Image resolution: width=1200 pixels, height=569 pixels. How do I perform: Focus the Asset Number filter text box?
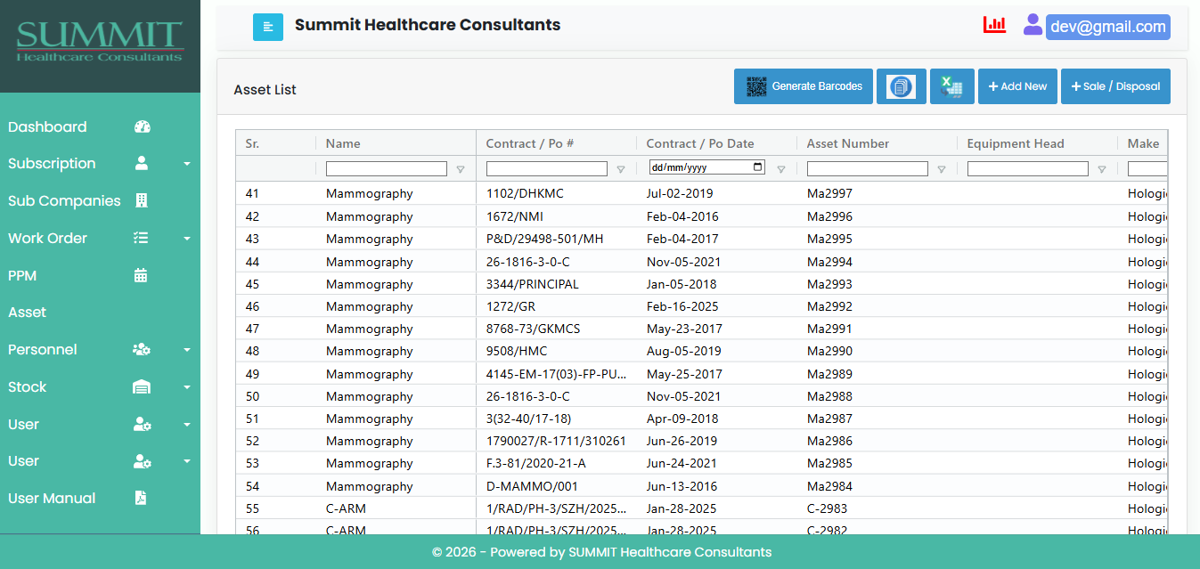pyautogui.click(x=868, y=168)
